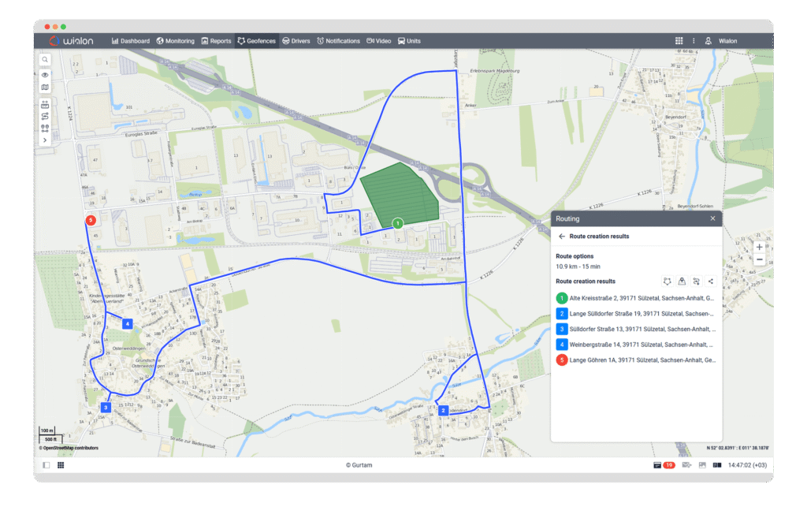
Task: Open the map search tool
Action: (46, 60)
